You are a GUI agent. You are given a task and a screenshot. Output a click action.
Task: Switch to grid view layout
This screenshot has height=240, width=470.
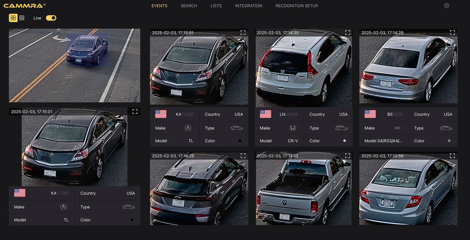coord(13,18)
